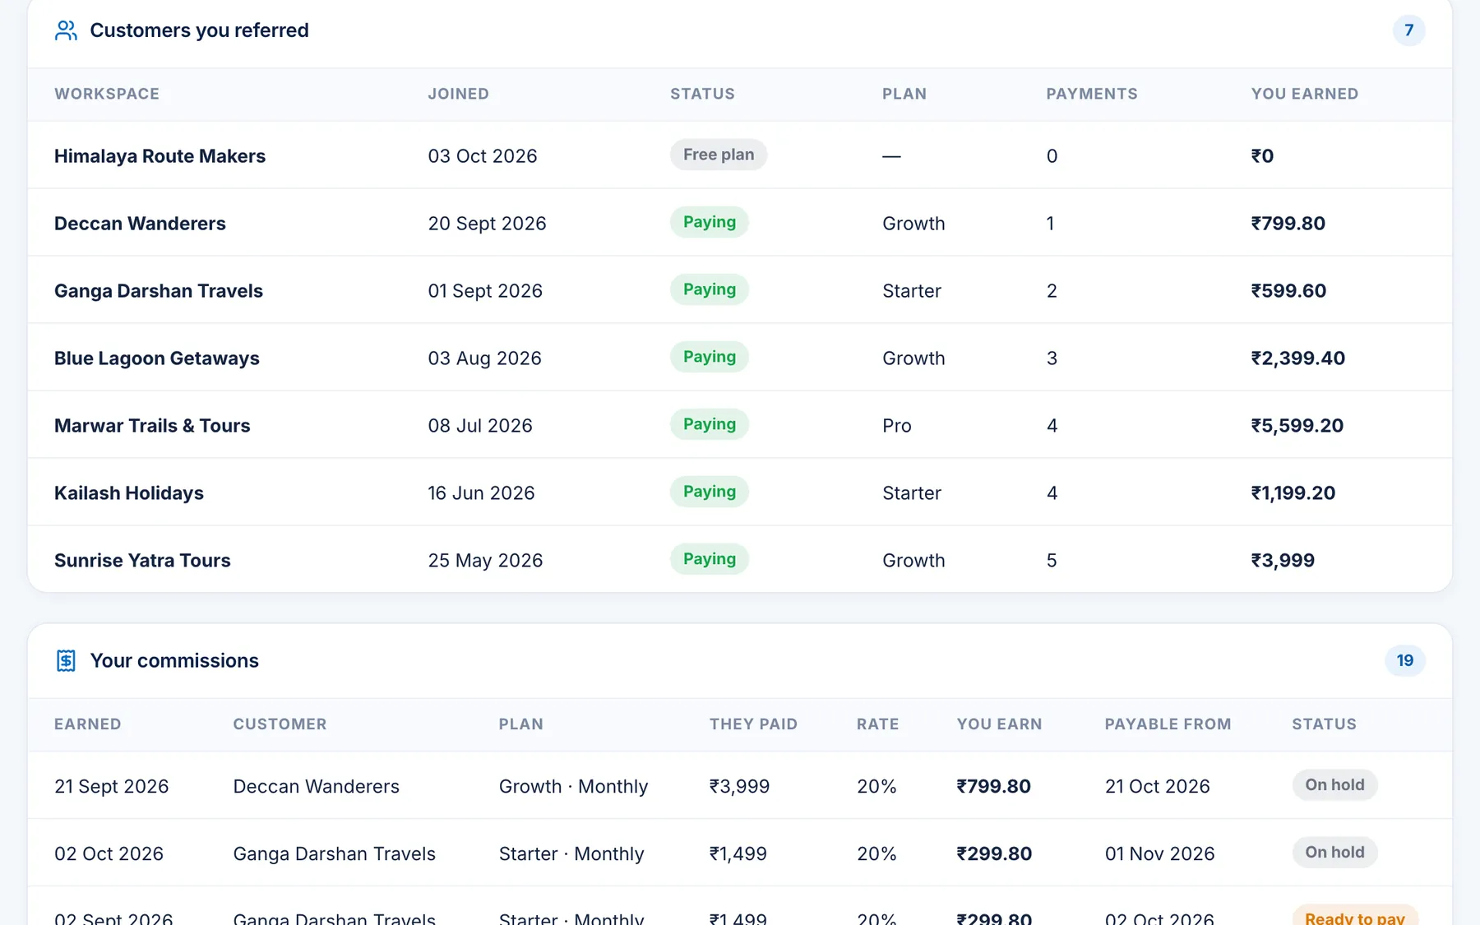Click the WORKSPACE column header
1480x925 pixels.
point(107,94)
